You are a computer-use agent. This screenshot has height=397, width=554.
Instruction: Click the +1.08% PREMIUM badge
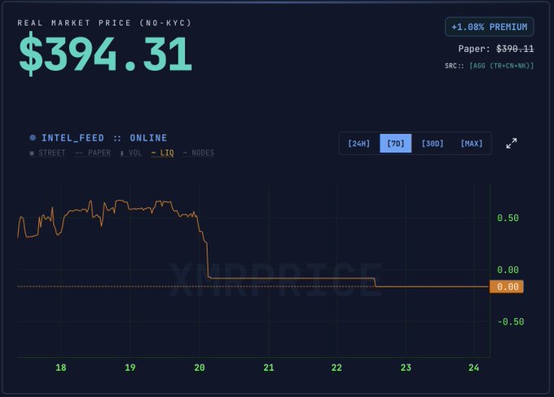[490, 27]
